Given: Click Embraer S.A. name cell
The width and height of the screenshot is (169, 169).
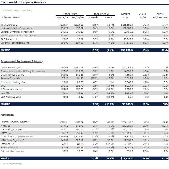Looking at the screenshot, I should tap(7, 144).
